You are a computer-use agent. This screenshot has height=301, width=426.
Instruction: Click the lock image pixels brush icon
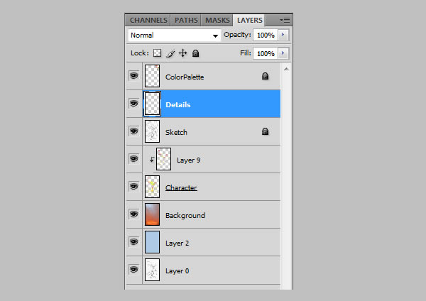[170, 53]
